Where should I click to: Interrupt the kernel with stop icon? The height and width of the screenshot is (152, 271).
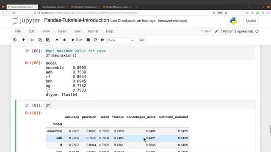88,40
